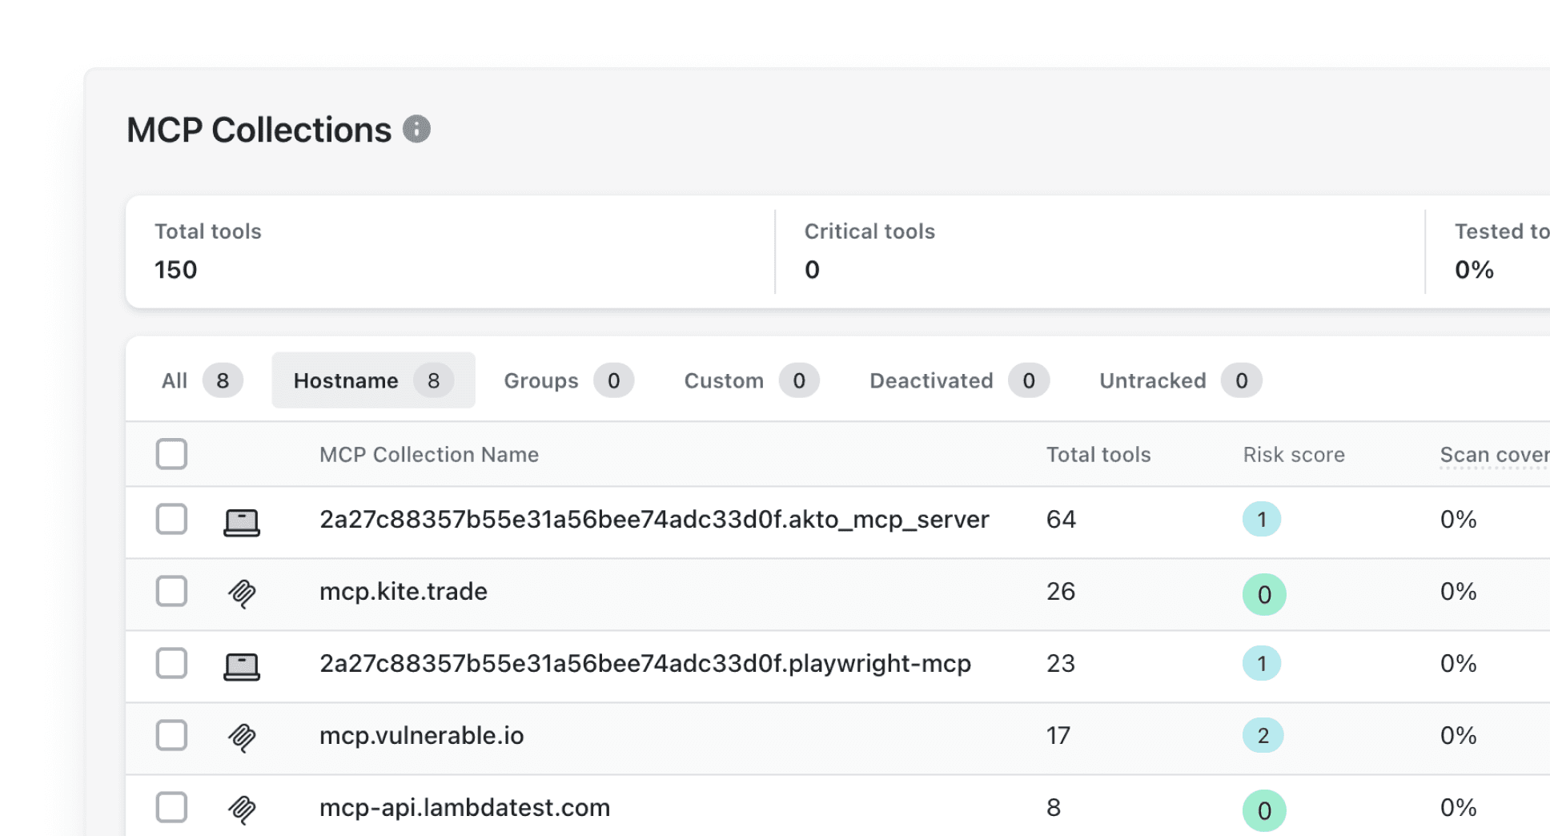Open the mcp.kite.trade collection
1550x836 pixels.
click(x=403, y=592)
